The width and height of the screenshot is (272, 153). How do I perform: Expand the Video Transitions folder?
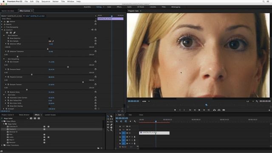[x=2, y=145]
